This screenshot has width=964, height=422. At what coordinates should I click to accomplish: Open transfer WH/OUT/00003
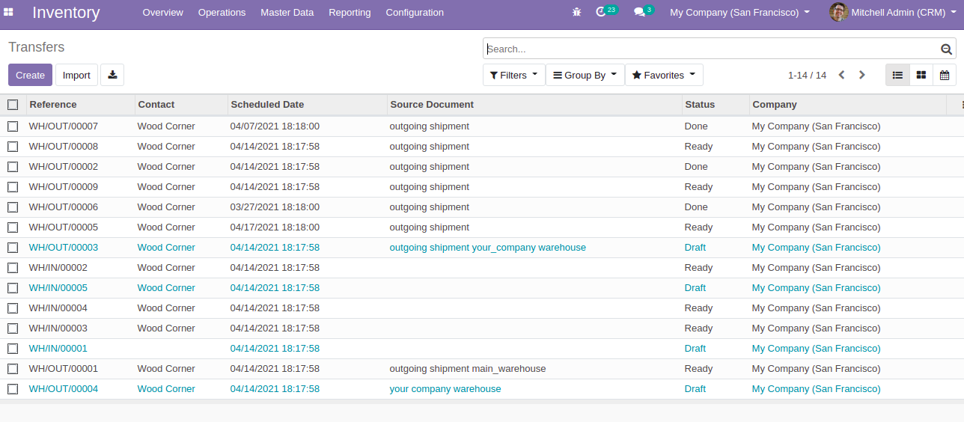pos(64,248)
